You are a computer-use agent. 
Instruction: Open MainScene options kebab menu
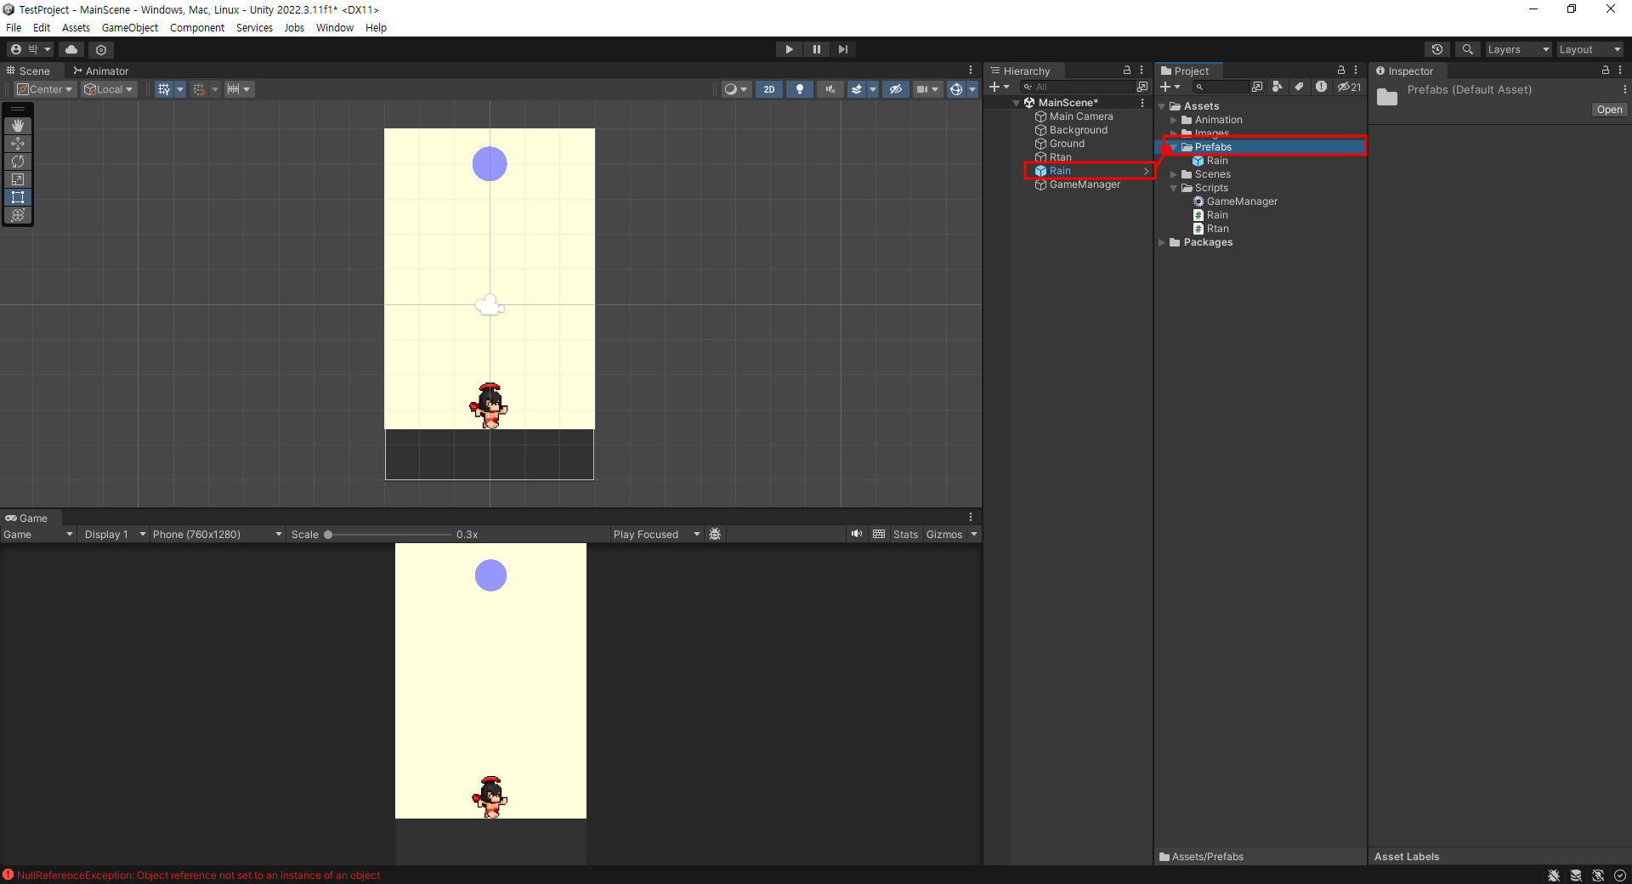click(x=1142, y=103)
